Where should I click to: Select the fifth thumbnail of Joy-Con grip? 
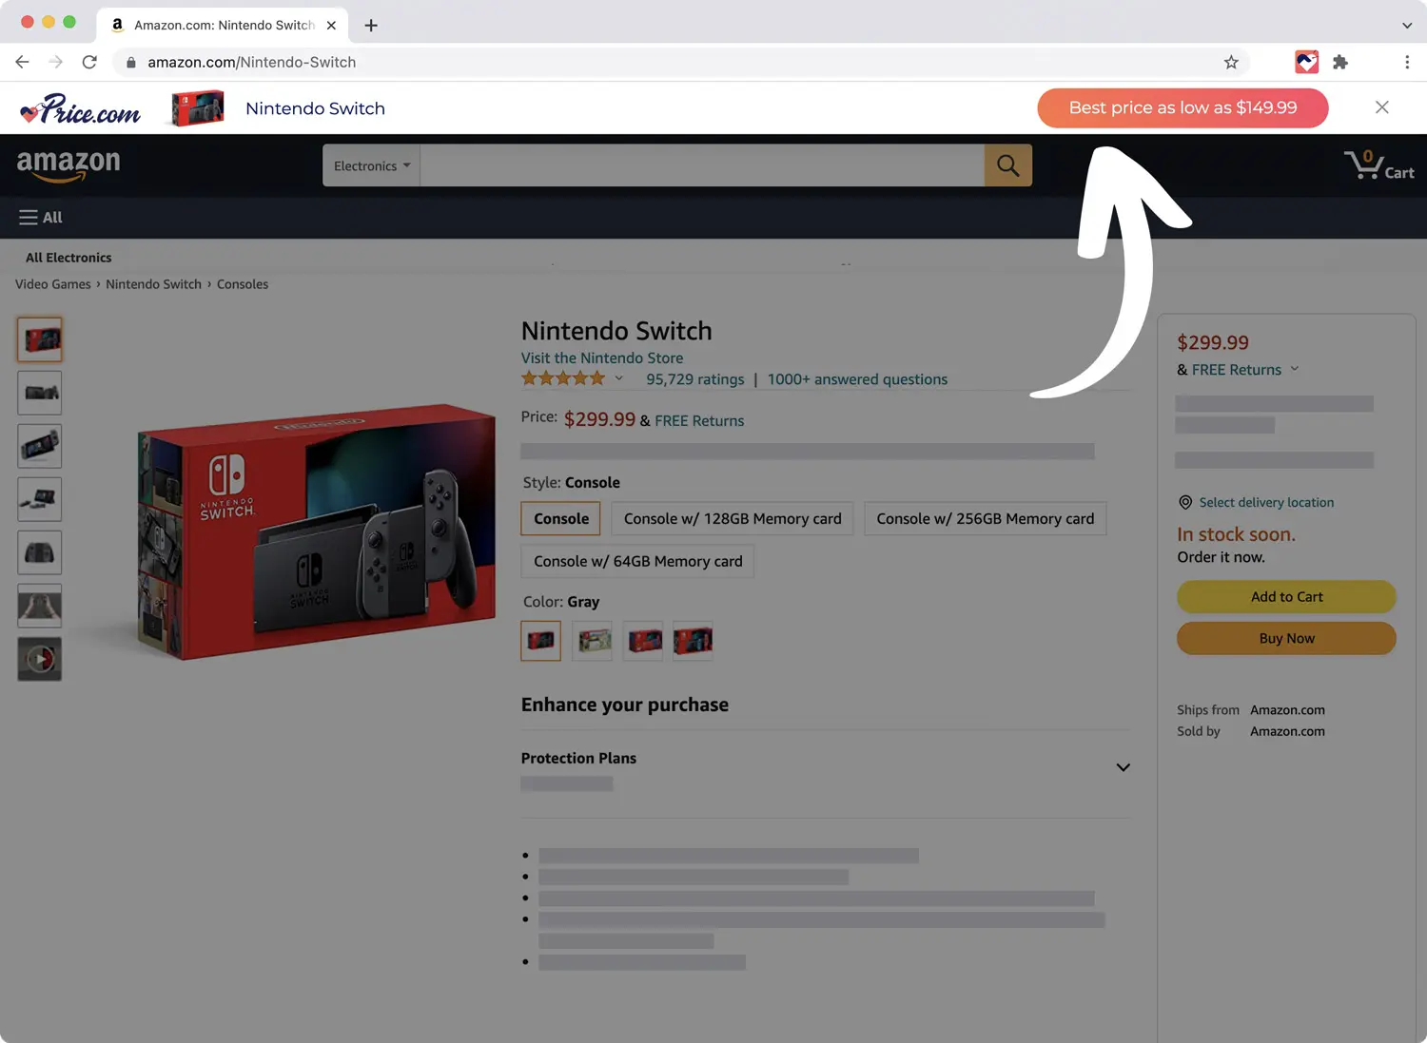(40, 552)
